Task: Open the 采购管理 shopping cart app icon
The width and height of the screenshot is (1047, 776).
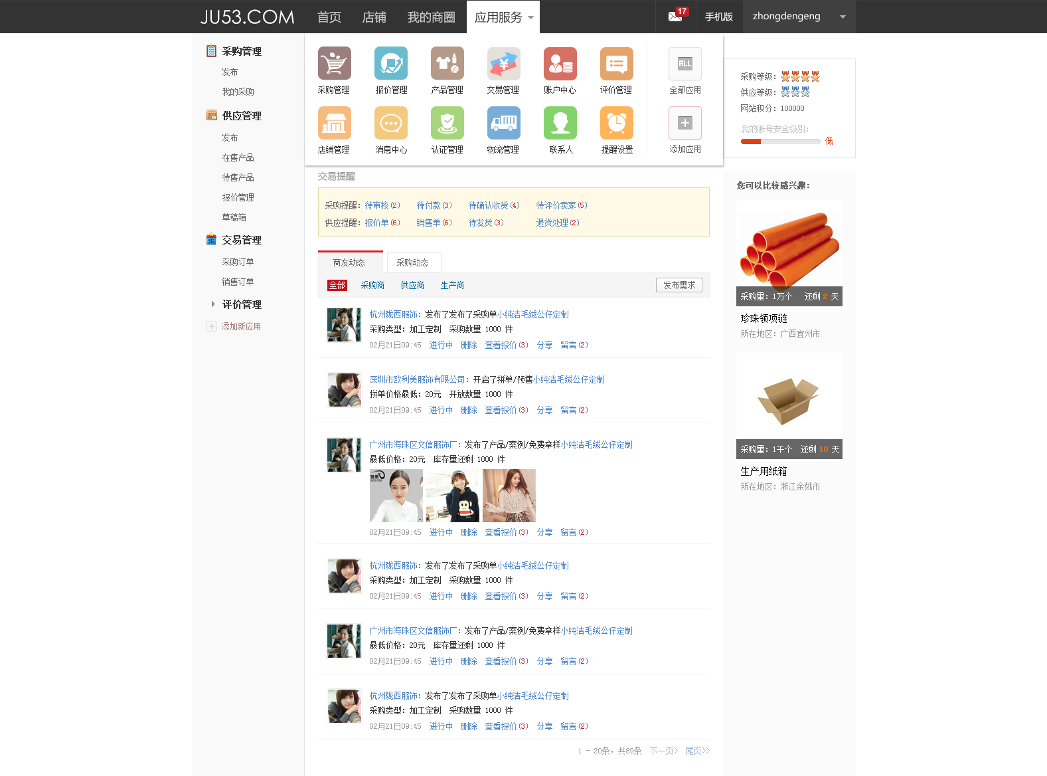Action: 334,64
